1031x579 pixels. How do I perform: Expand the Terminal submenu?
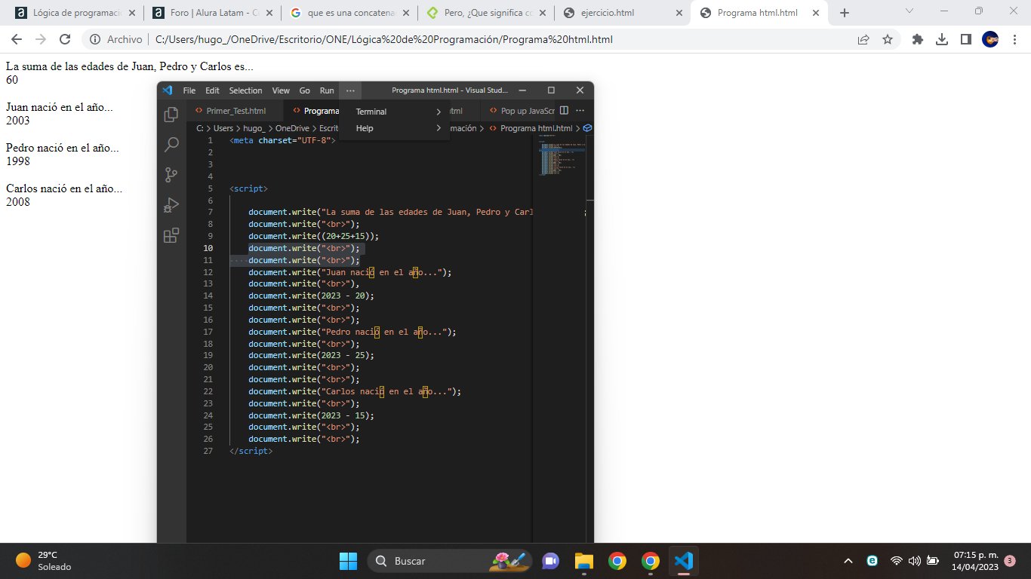(x=394, y=112)
